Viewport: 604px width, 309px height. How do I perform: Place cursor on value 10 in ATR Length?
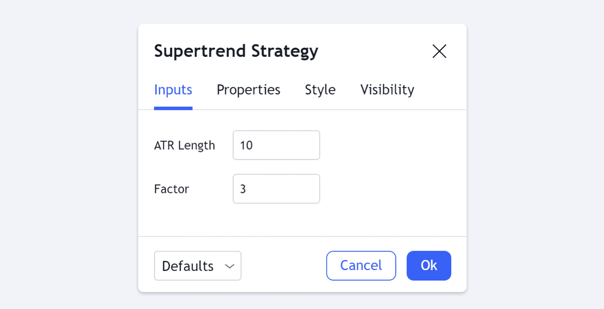point(246,145)
